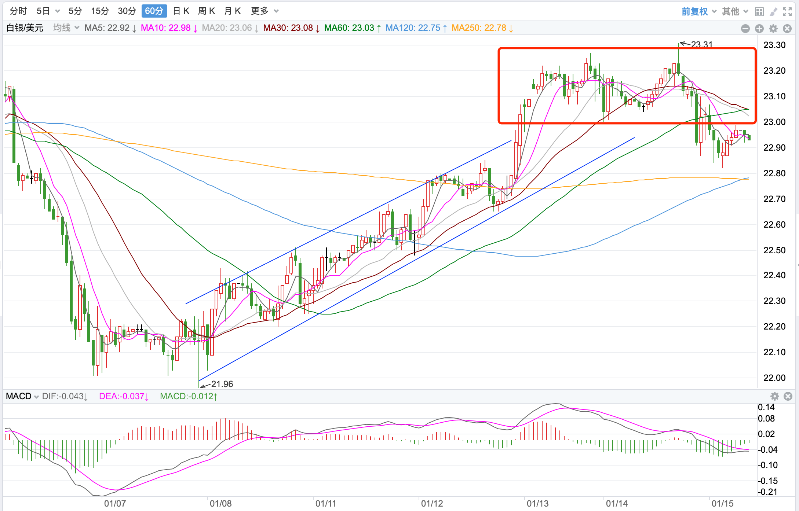Switch to the 15分 interval
Screen dimensions: 799x511
[x=100, y=11]
